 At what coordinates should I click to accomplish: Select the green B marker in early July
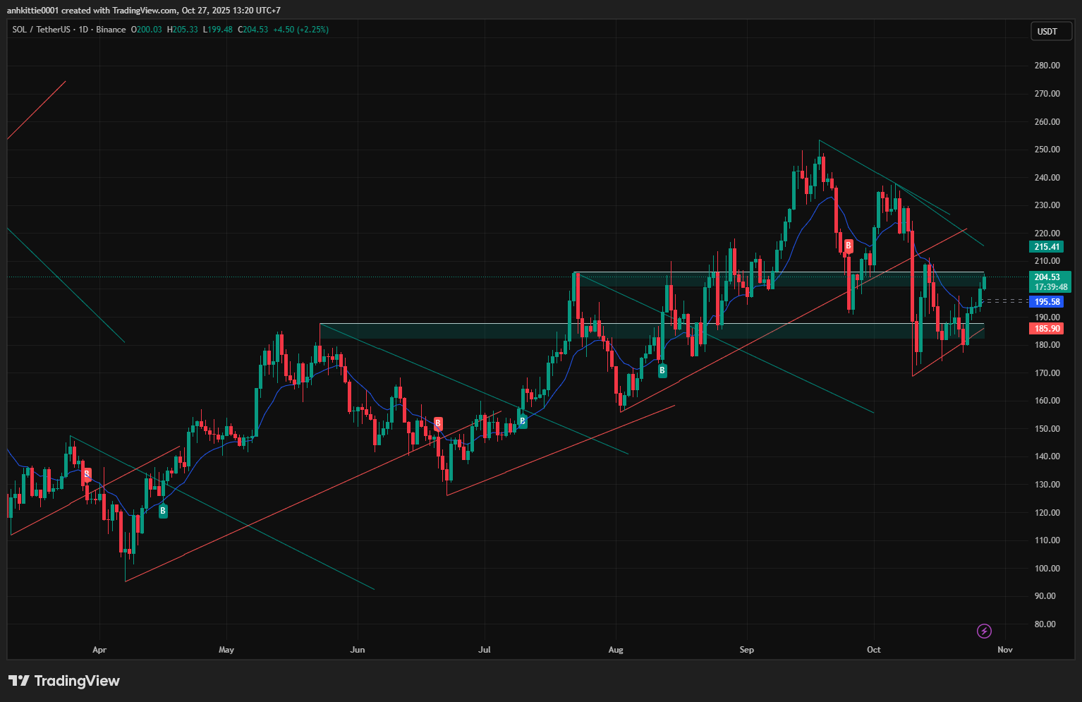tap(523, 422)
